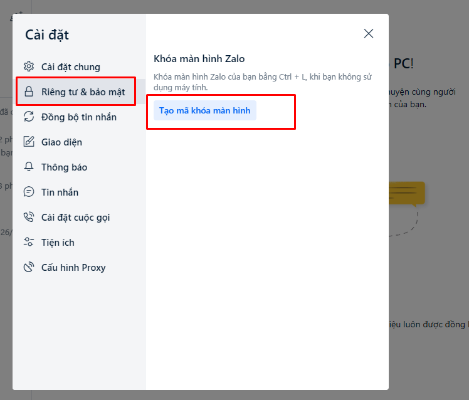Select the Tiện ích utilities section
Viewport: 469px width, 400px height.
click(x=58, y=243)
